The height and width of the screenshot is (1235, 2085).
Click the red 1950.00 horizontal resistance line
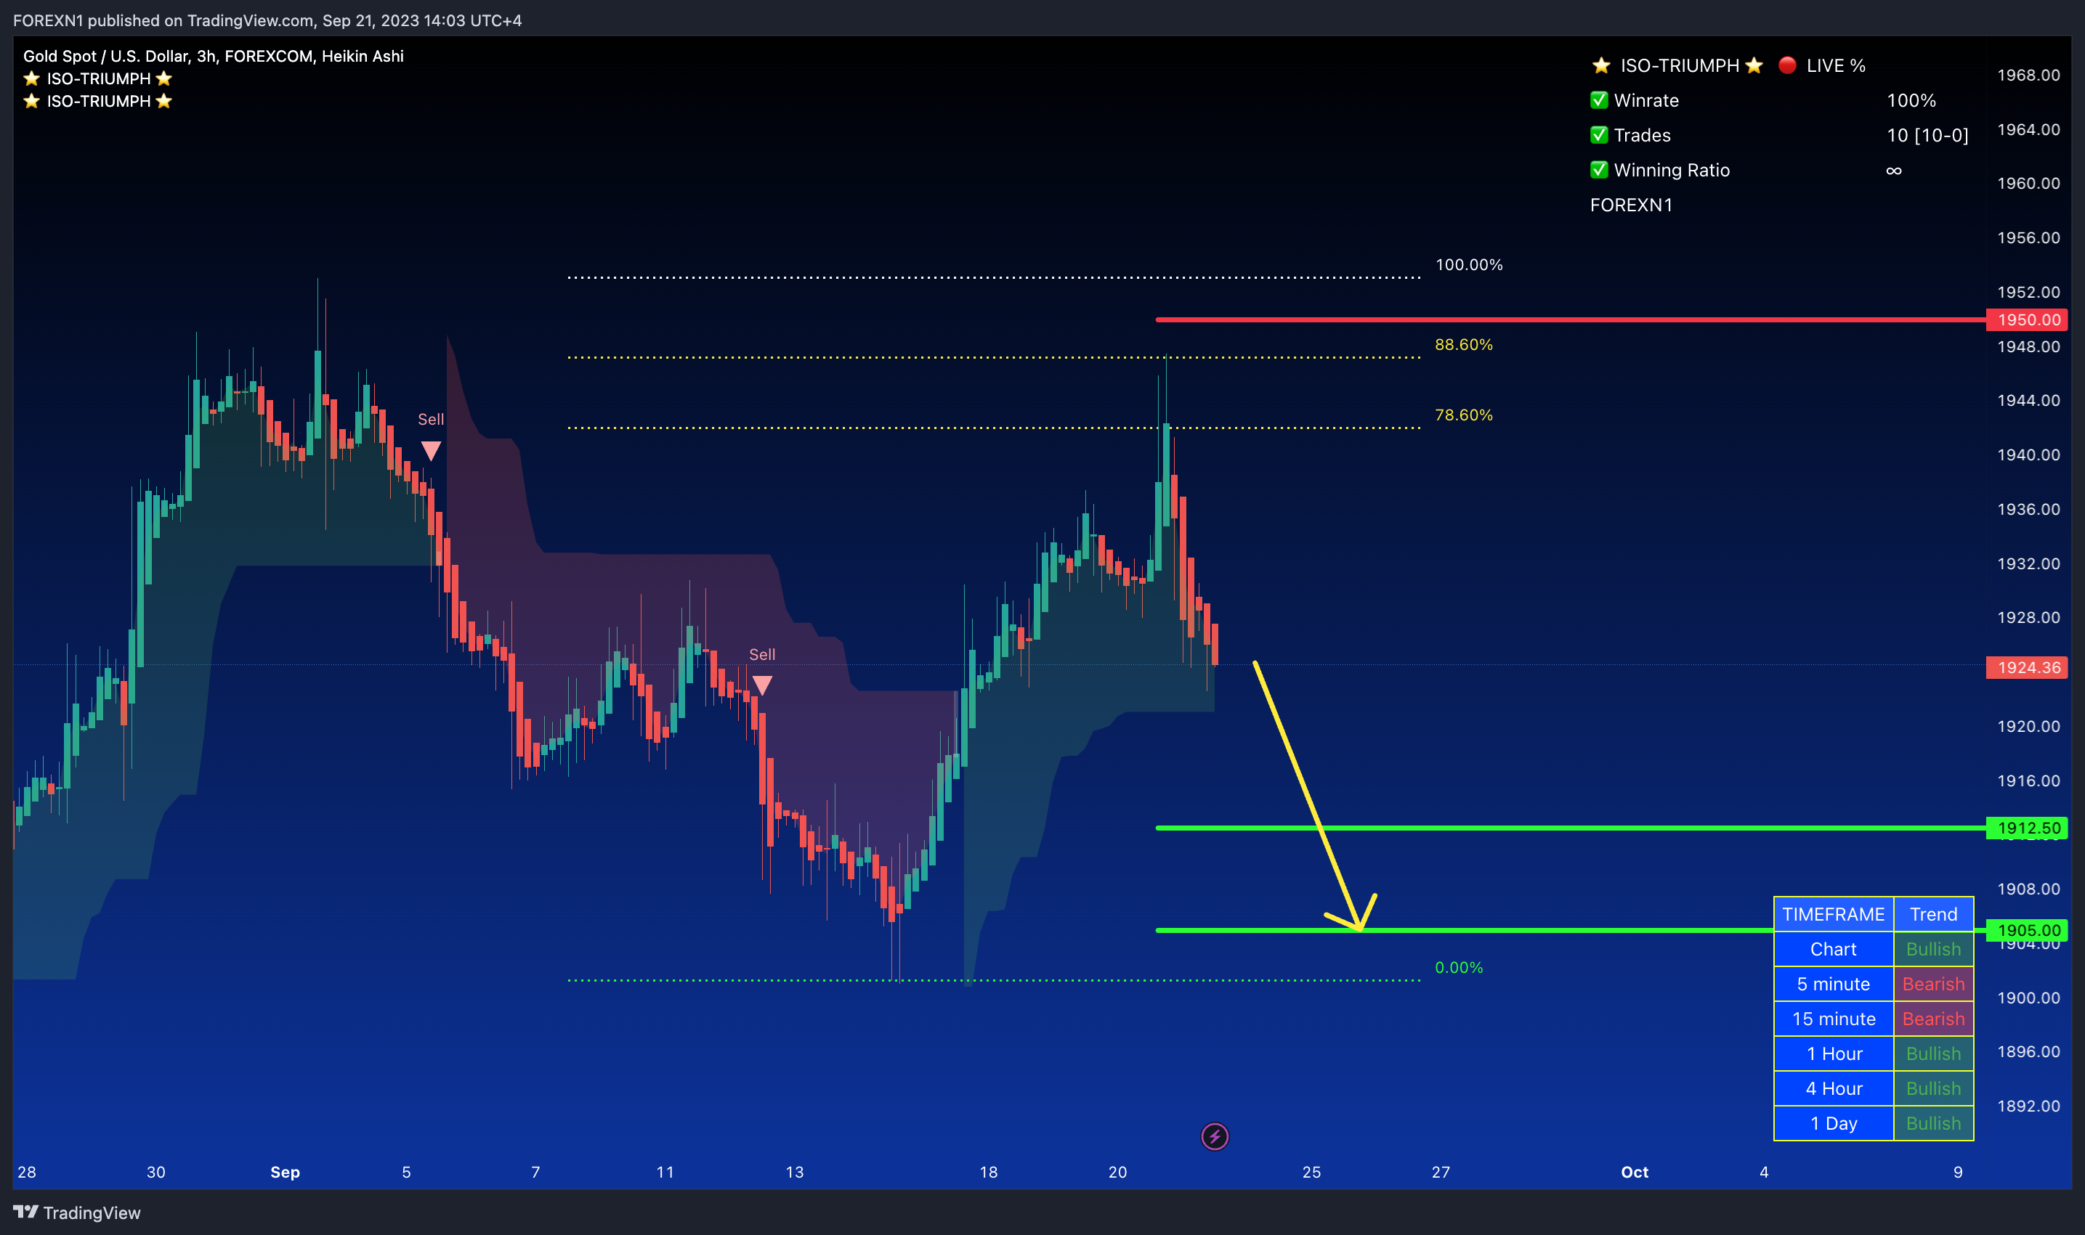coord(1571,319)
